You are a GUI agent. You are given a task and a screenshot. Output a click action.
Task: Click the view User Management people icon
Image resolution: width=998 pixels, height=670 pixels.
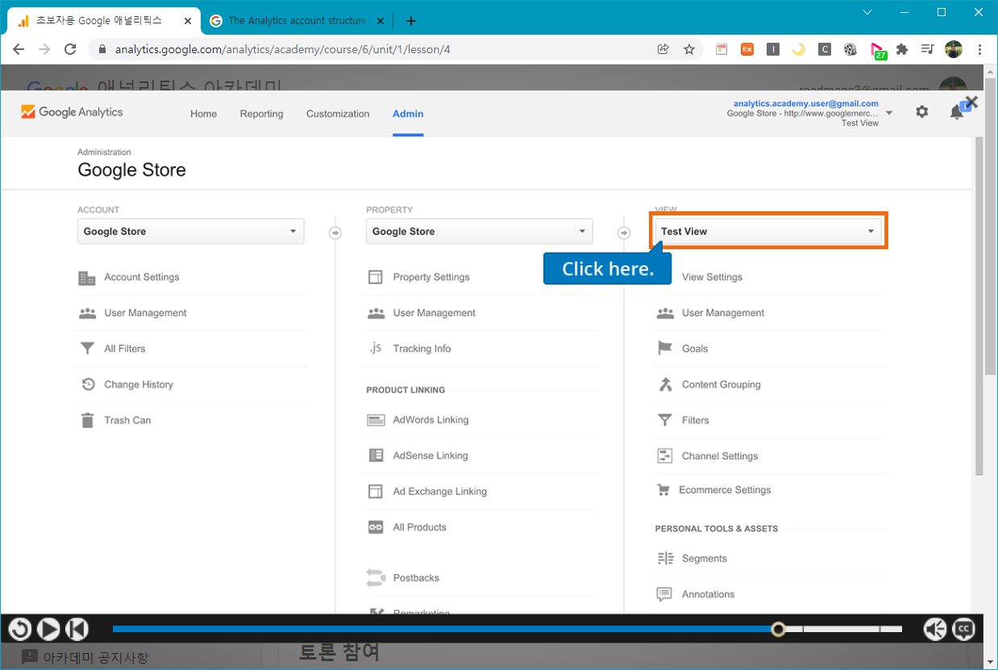coord(665,314)
